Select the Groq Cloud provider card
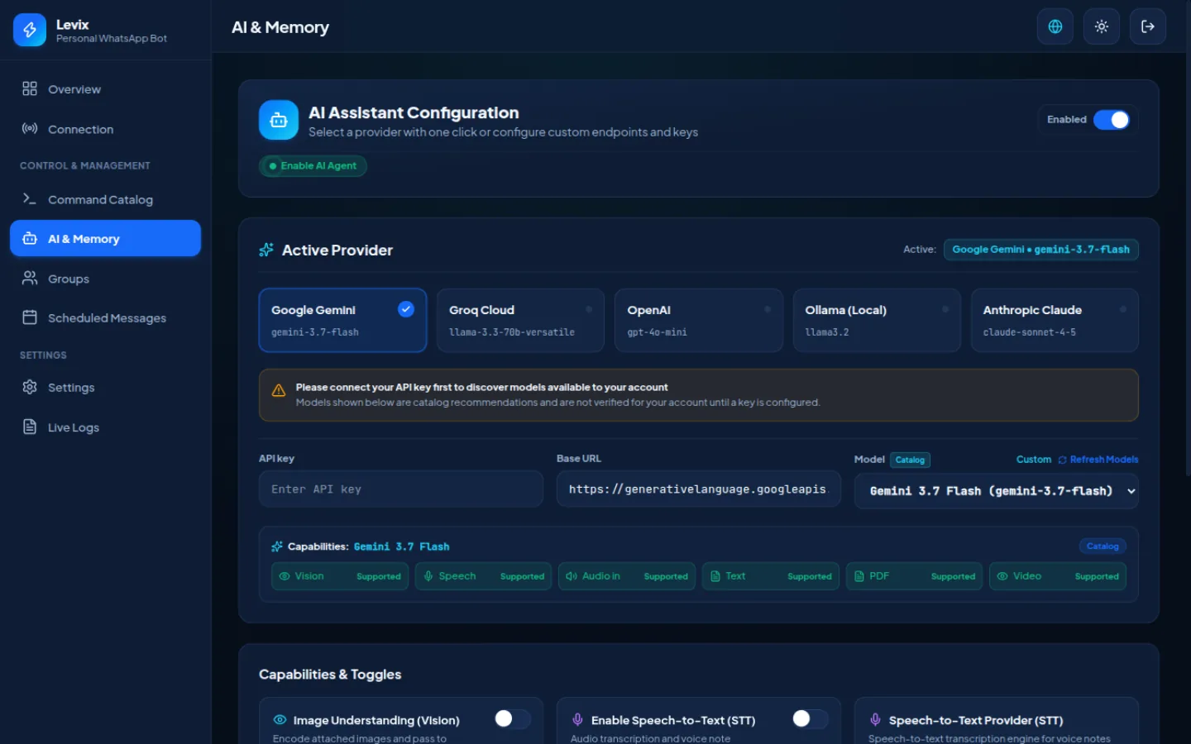Image resolution: width=1191 pixels, height=744 pixels. click(520, 320)
